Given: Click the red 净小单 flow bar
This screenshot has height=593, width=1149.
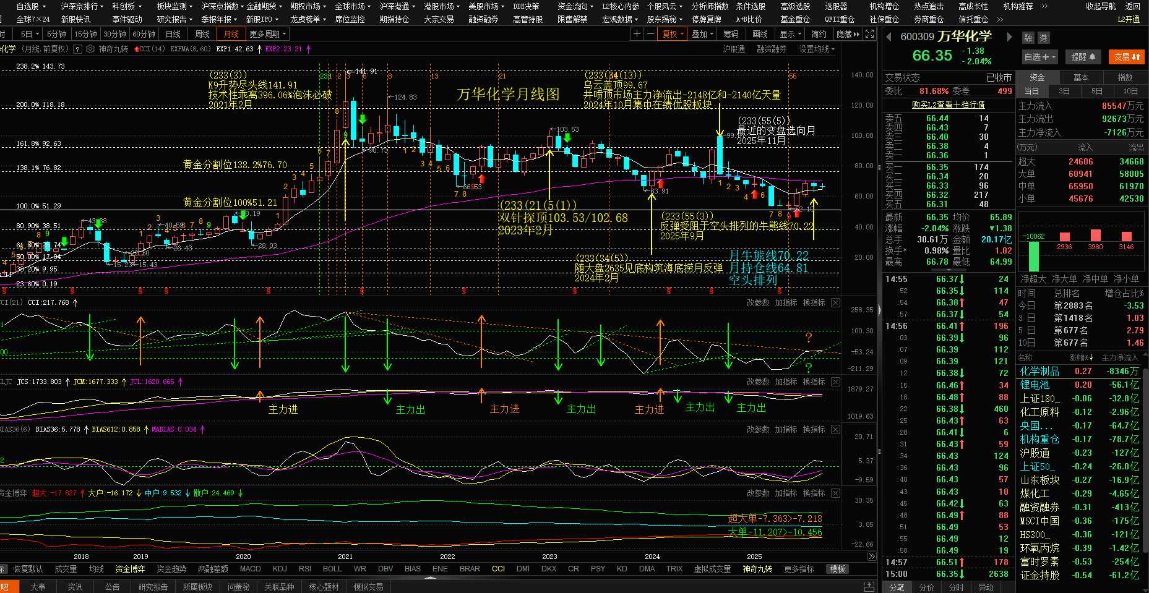Looking at the screenshot, I should [x=1126, y=237].
